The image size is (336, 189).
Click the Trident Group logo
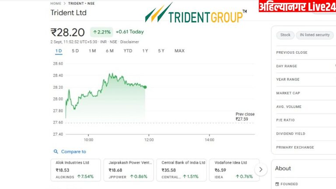196,13
